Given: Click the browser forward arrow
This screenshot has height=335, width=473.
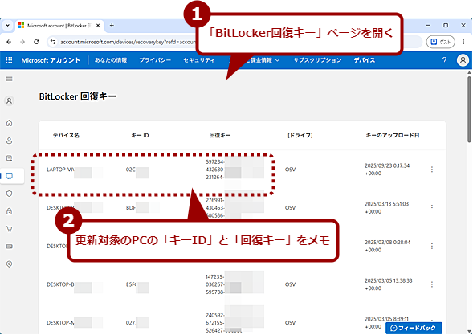Looking at the screenshot, I should (22, 42).
